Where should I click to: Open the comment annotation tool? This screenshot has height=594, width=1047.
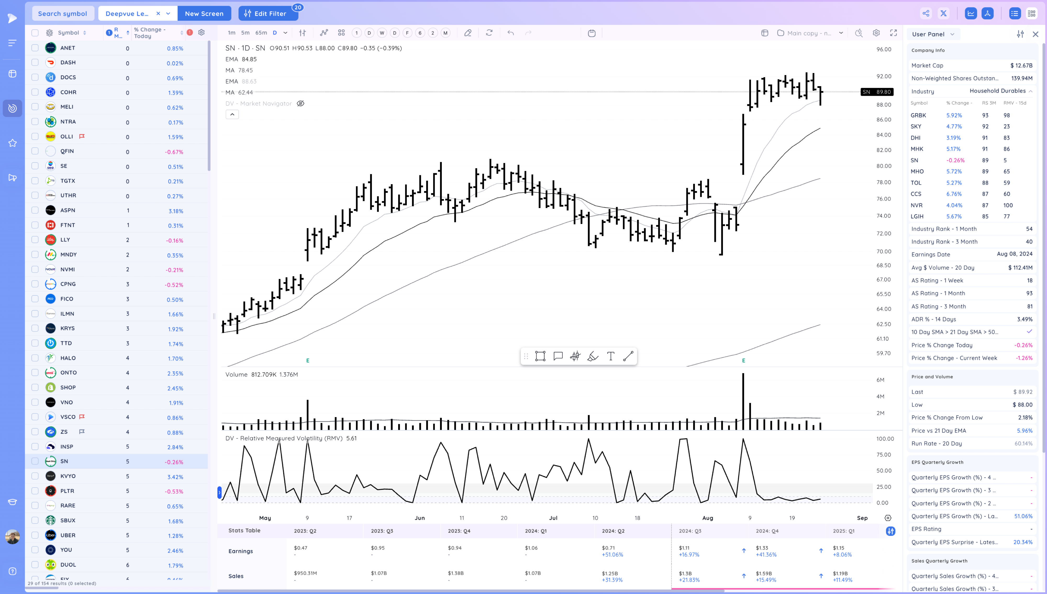pyautogui.click(x=558, y=356)
